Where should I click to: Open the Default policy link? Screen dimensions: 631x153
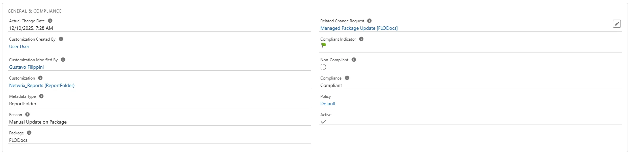(x=328, y=104)
